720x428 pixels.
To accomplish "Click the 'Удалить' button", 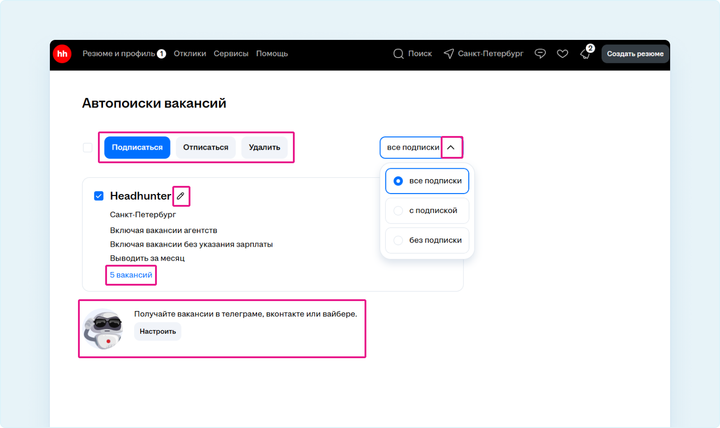I will [x=264, y=147].
